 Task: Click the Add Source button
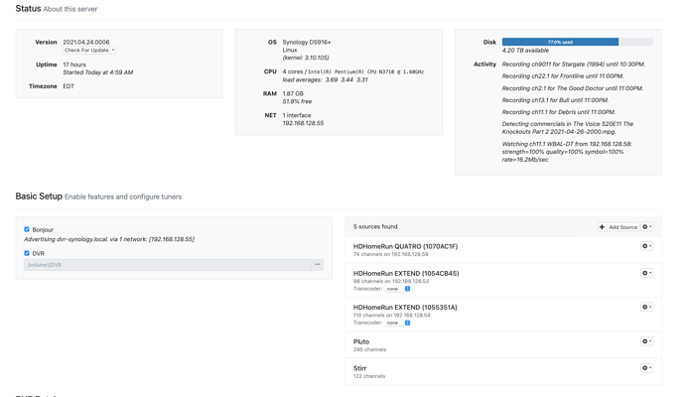(x=618, y=227)
